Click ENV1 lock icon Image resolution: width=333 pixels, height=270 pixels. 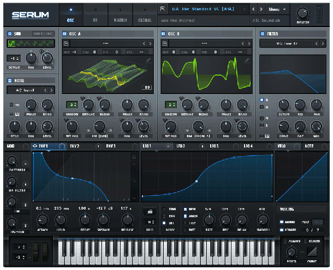pyautogui.click(x=134, y=157)
